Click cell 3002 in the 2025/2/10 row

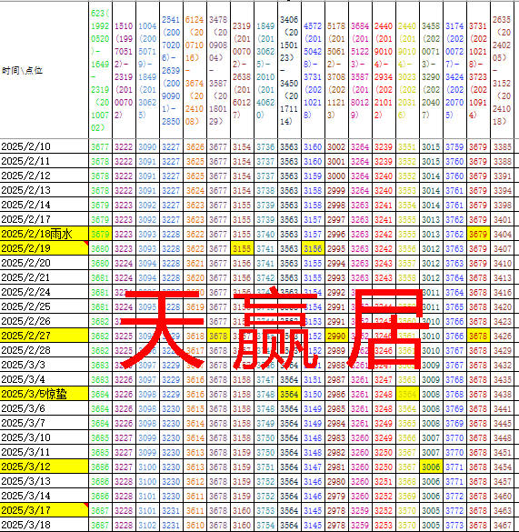(x=336, y=146)
